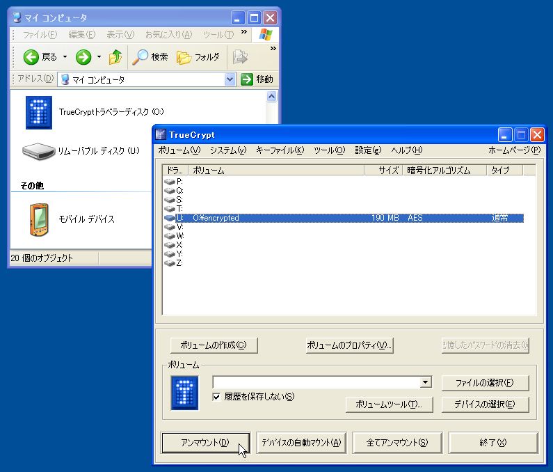Click the 20 個のオブジェクト status bar text

tap(42, 258)
